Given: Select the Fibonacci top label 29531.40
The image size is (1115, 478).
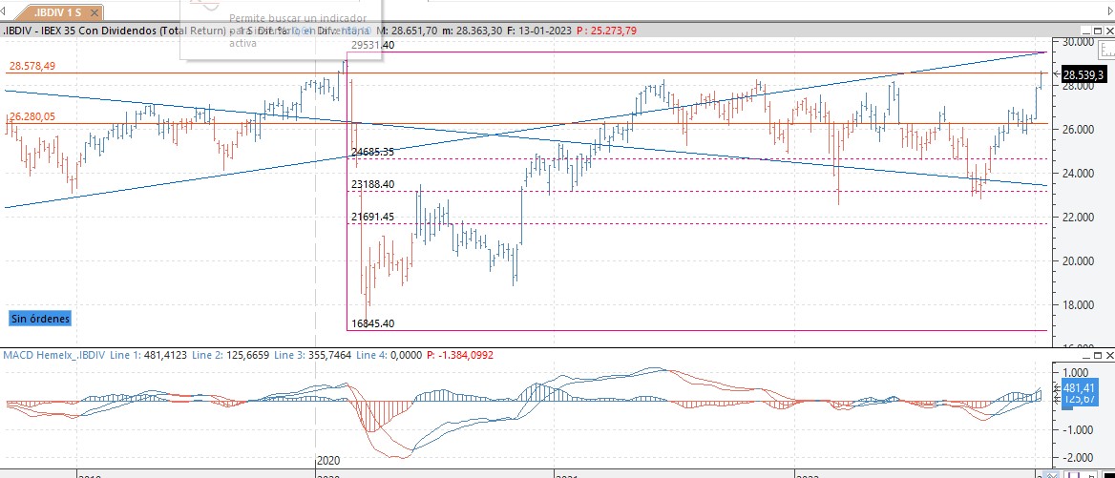Looking at the screenshot, I should [373, 45].
